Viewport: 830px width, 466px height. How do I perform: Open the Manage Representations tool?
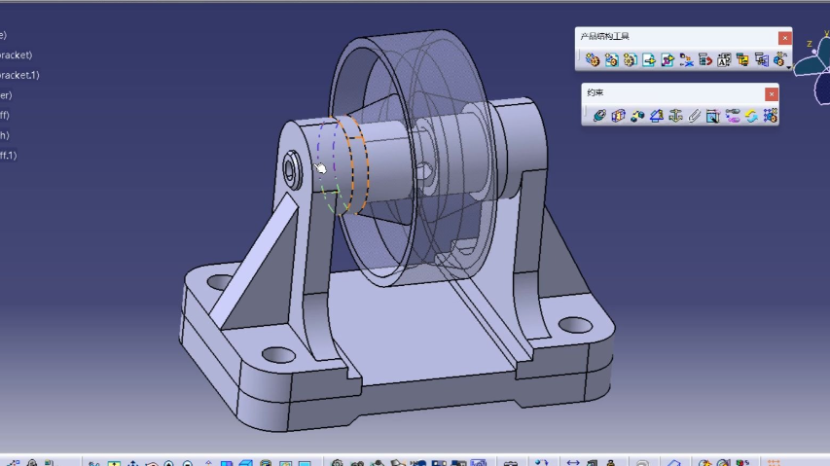[761, 59]
